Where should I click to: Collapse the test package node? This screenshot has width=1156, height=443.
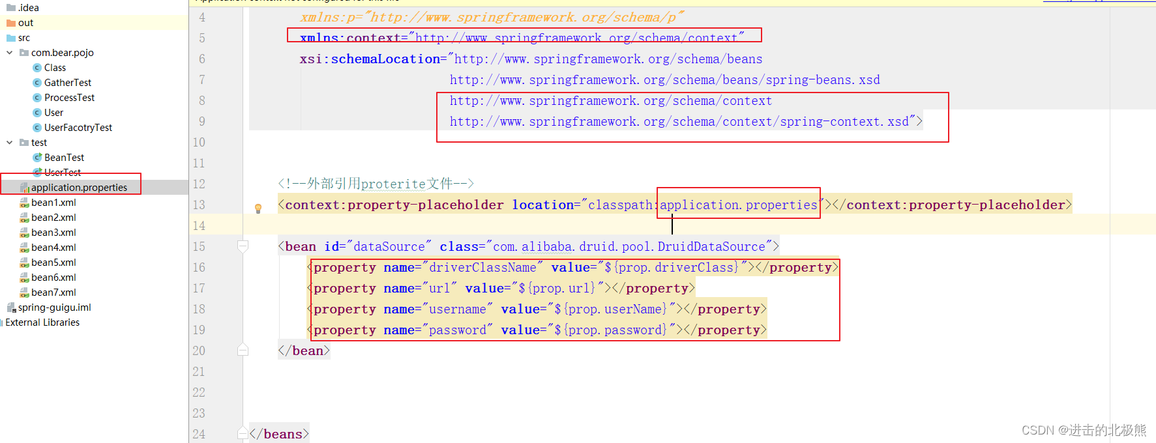(9, 143)
